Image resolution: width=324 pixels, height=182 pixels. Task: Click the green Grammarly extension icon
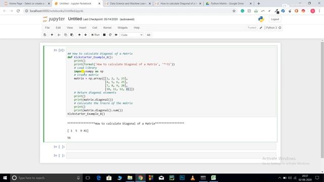[242, 11]
